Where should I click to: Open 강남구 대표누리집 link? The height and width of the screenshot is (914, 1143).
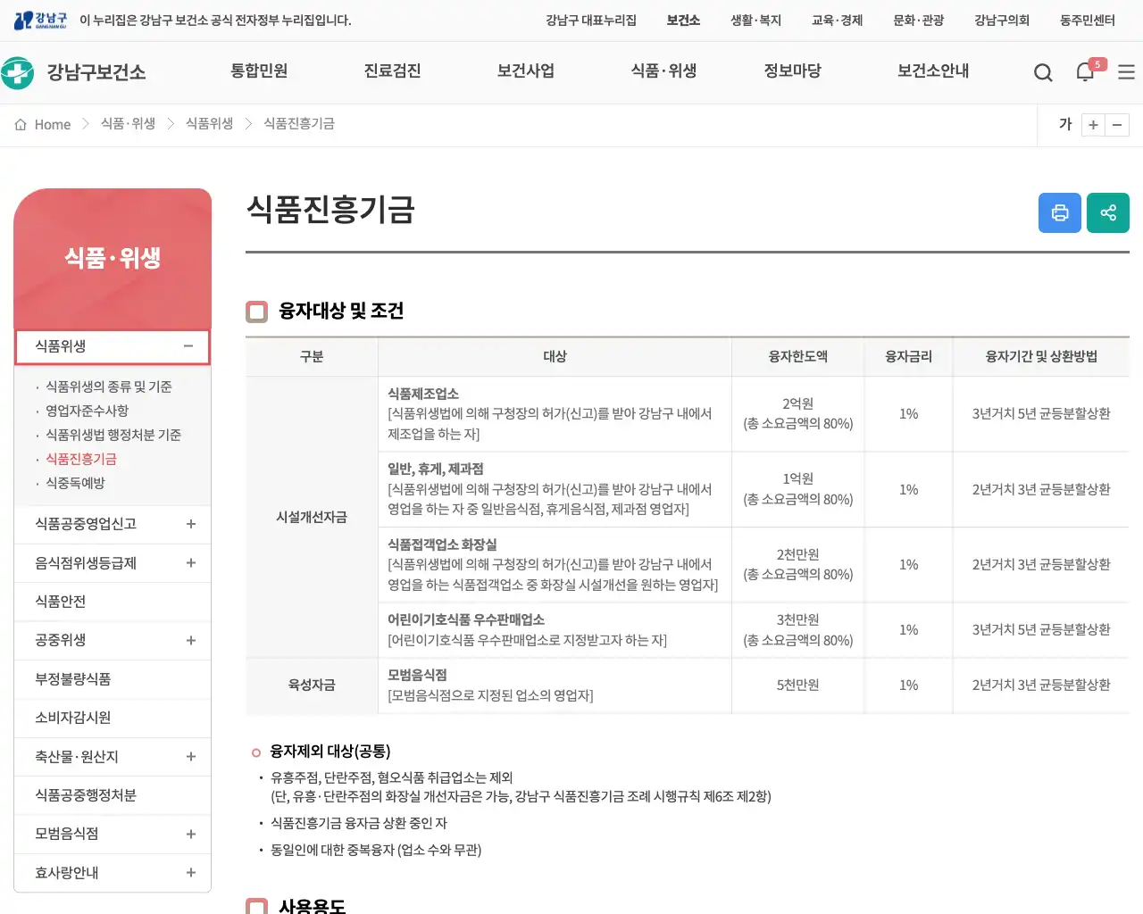click(x=591, y=20)
